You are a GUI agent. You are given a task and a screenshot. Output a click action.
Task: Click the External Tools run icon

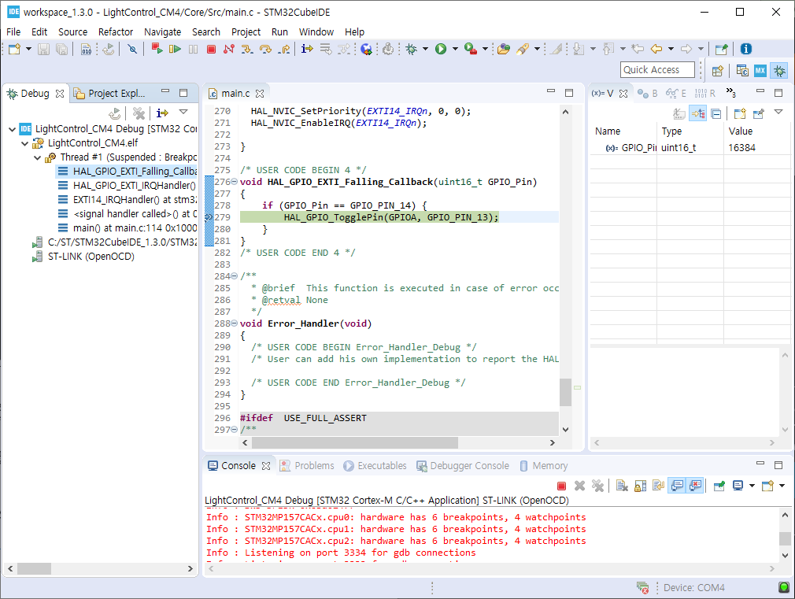[471, 49]
